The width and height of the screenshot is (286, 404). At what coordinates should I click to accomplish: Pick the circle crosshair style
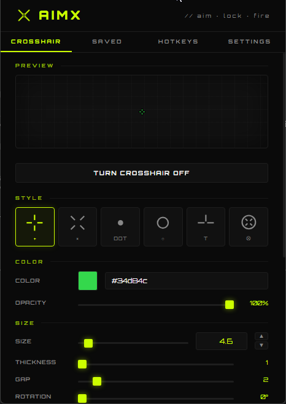(x=163, y=227)
